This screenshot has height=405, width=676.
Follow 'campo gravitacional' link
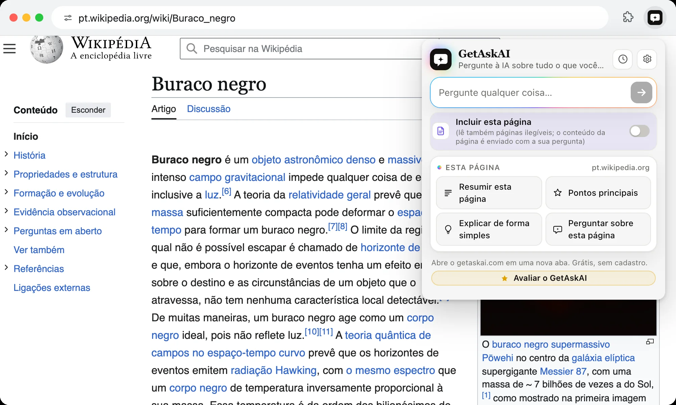(237, 177)
